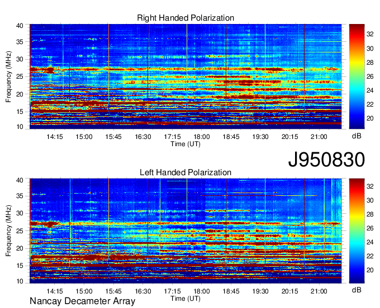Click Time (UT) label under right-handed plot
This screenshot has height=308, width=380.
point(186,144)
